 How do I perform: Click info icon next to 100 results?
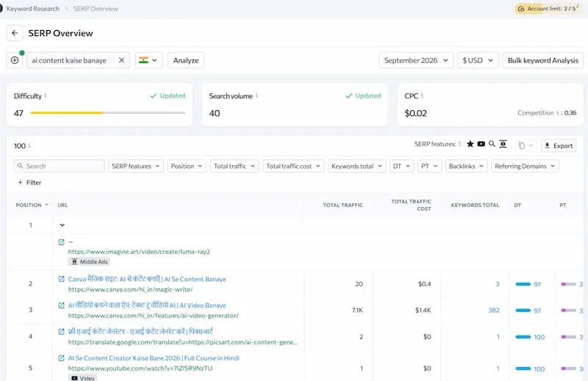[29, 145]
